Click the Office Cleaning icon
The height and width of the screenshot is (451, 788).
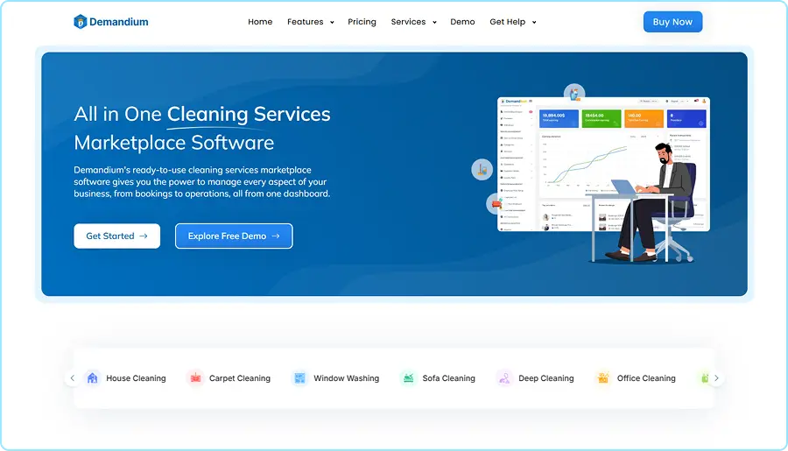click(x=602, y=378)
